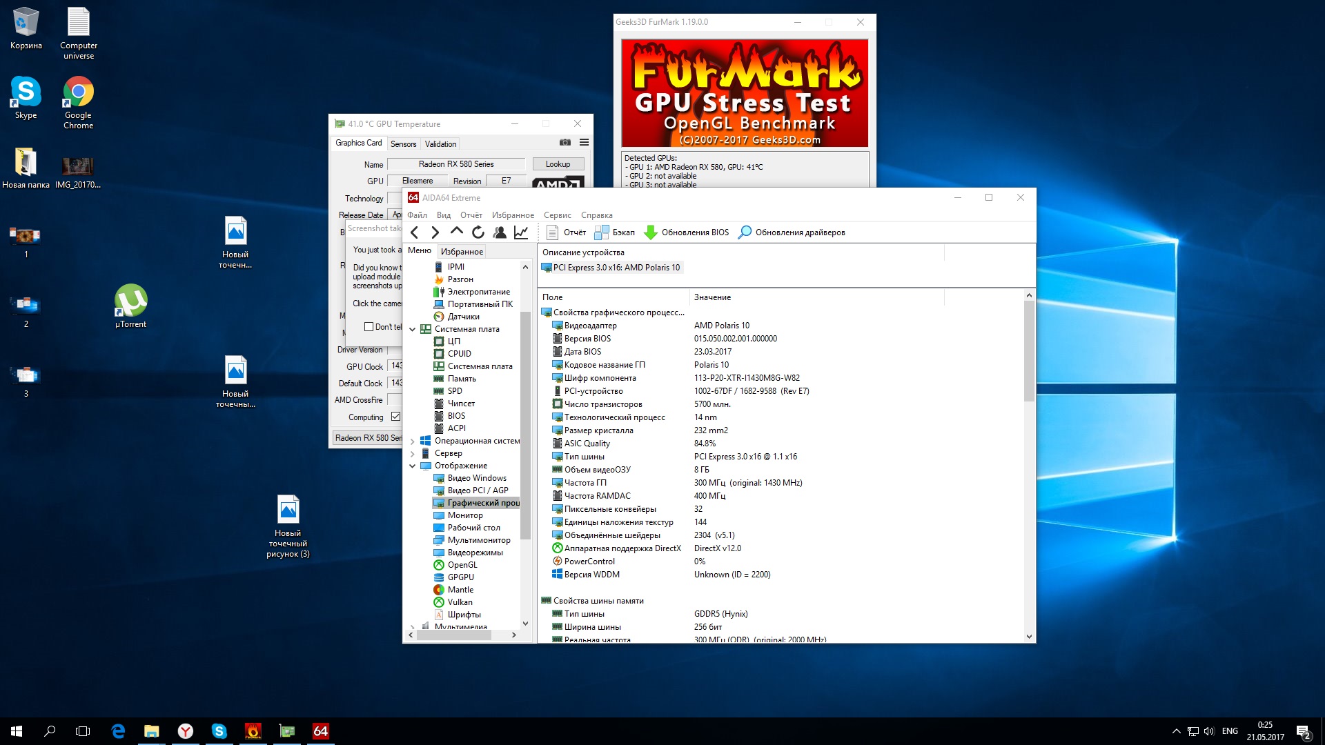
Task: Open Сервис menu in AIDA64
Action: [557, 215]
